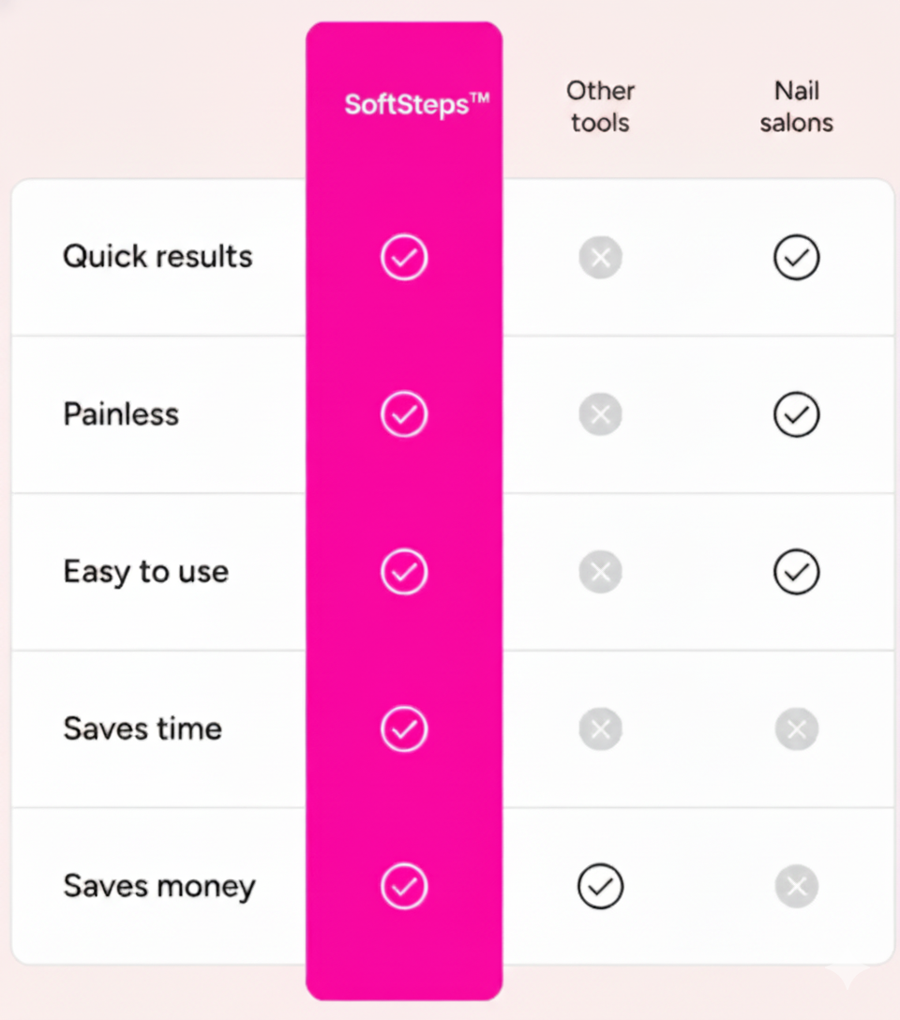Click SoftSteps checkmark for Easy to use
Viewport: 900px width, 1020px height.
(x=404, y=572)
